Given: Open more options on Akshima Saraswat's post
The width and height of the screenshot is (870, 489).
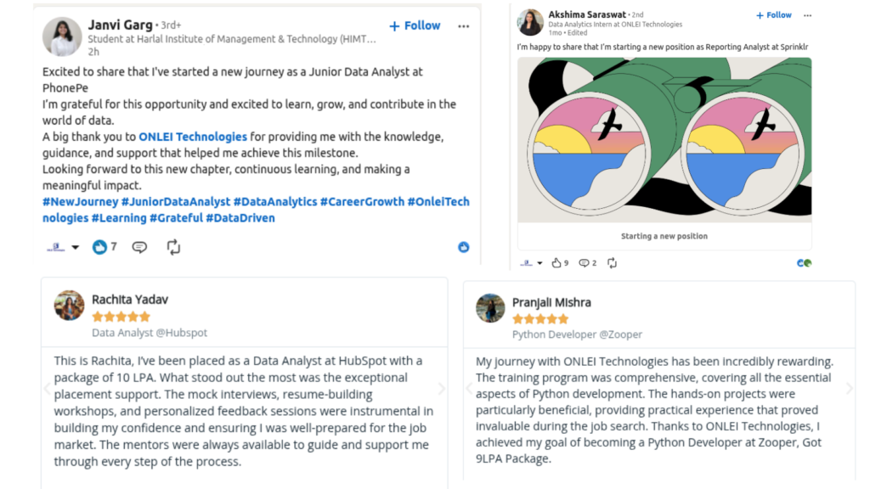Looking at the screenshot, I should coord(807,15).
